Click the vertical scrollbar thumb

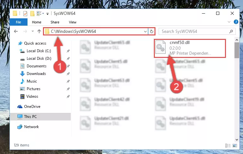pyautogui.click(x=237, y=50)
